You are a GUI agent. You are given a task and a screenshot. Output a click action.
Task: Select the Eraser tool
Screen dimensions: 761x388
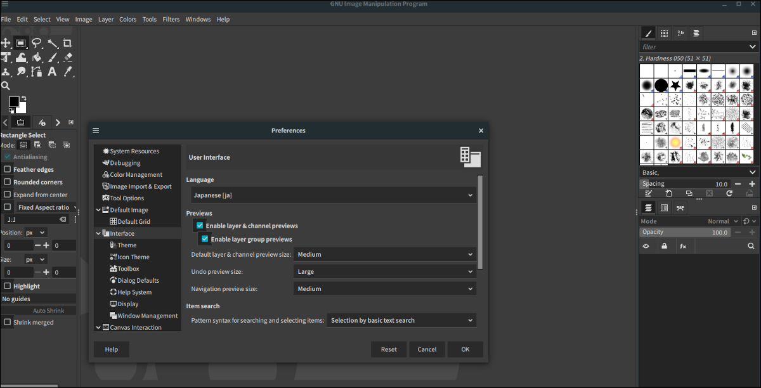67,58
